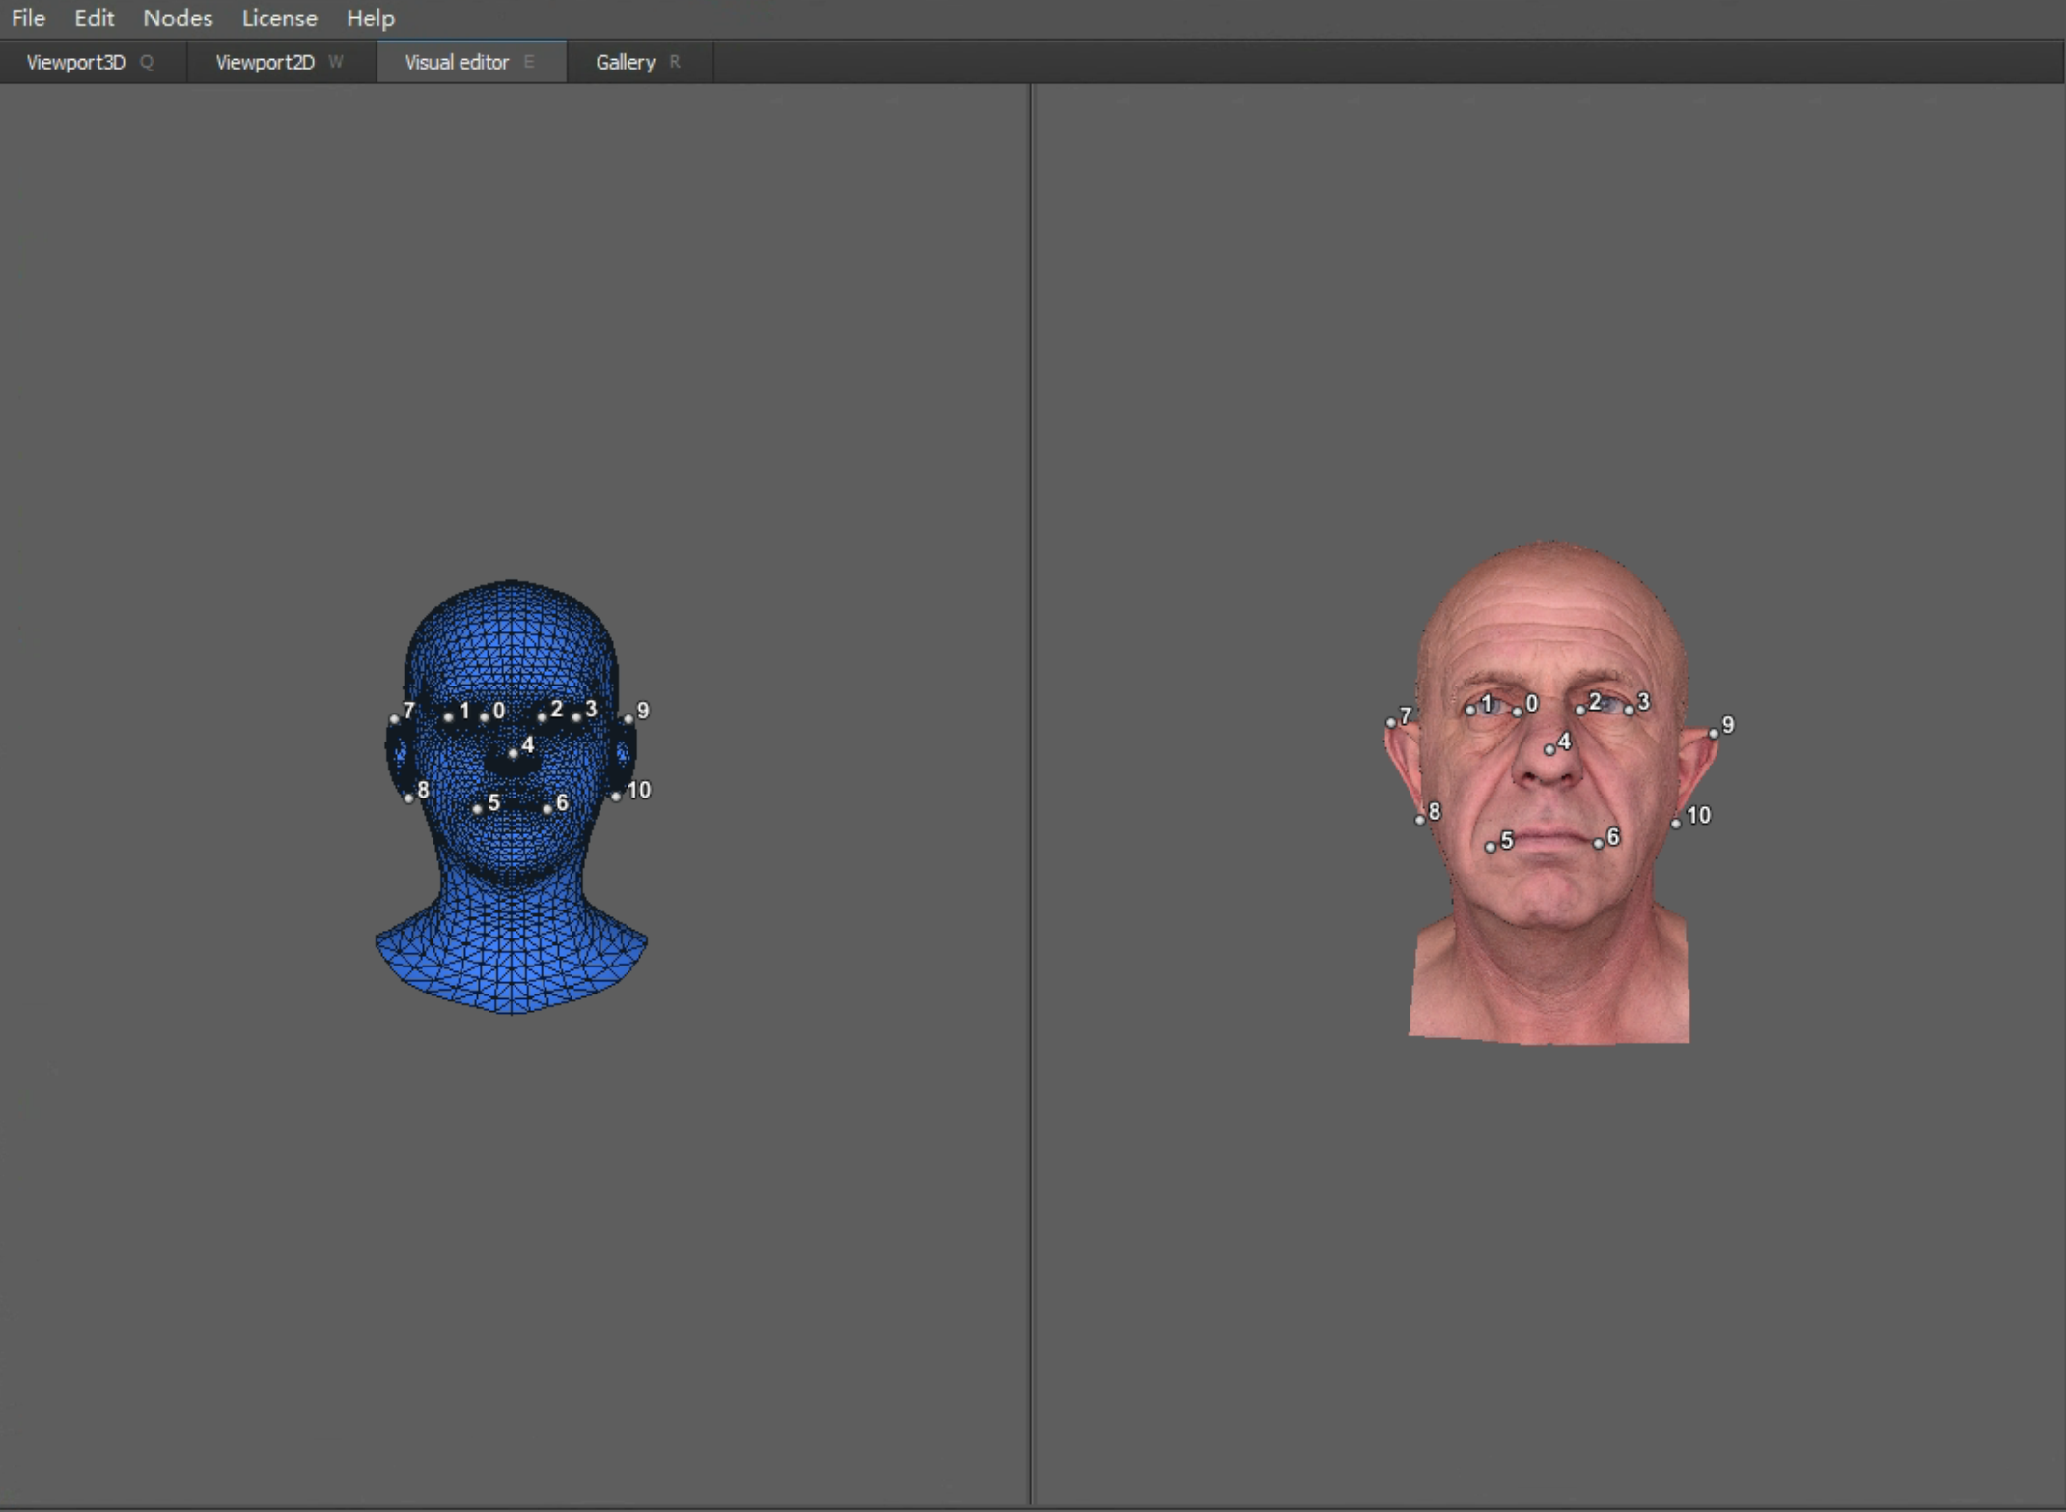Screen dimensions: 2066x1512
Task: Select landmark point 4 on the blue mesh nose
Action: (513, 753)
